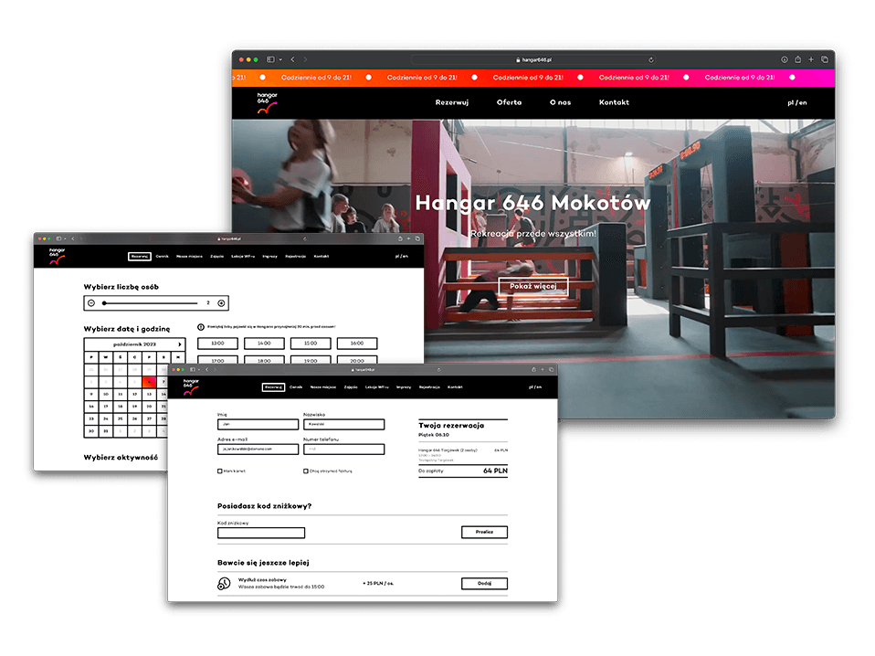Open Cennik in the date picker window navigation
Screen dimensions: 875x656
pos(162,256)
